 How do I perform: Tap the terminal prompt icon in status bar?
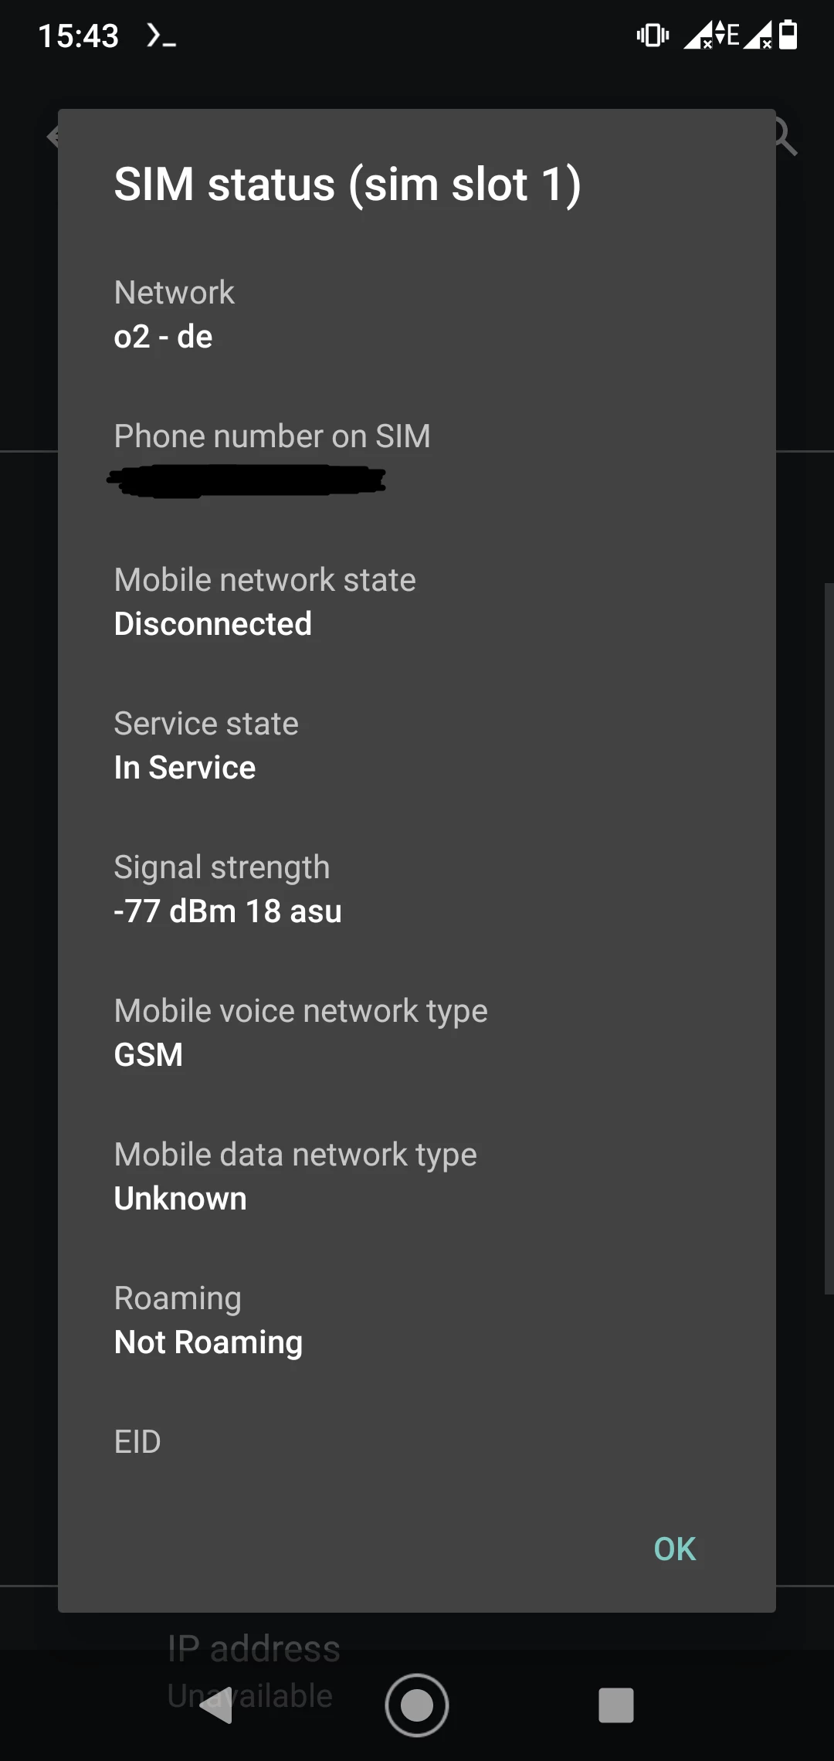(161, 36)
